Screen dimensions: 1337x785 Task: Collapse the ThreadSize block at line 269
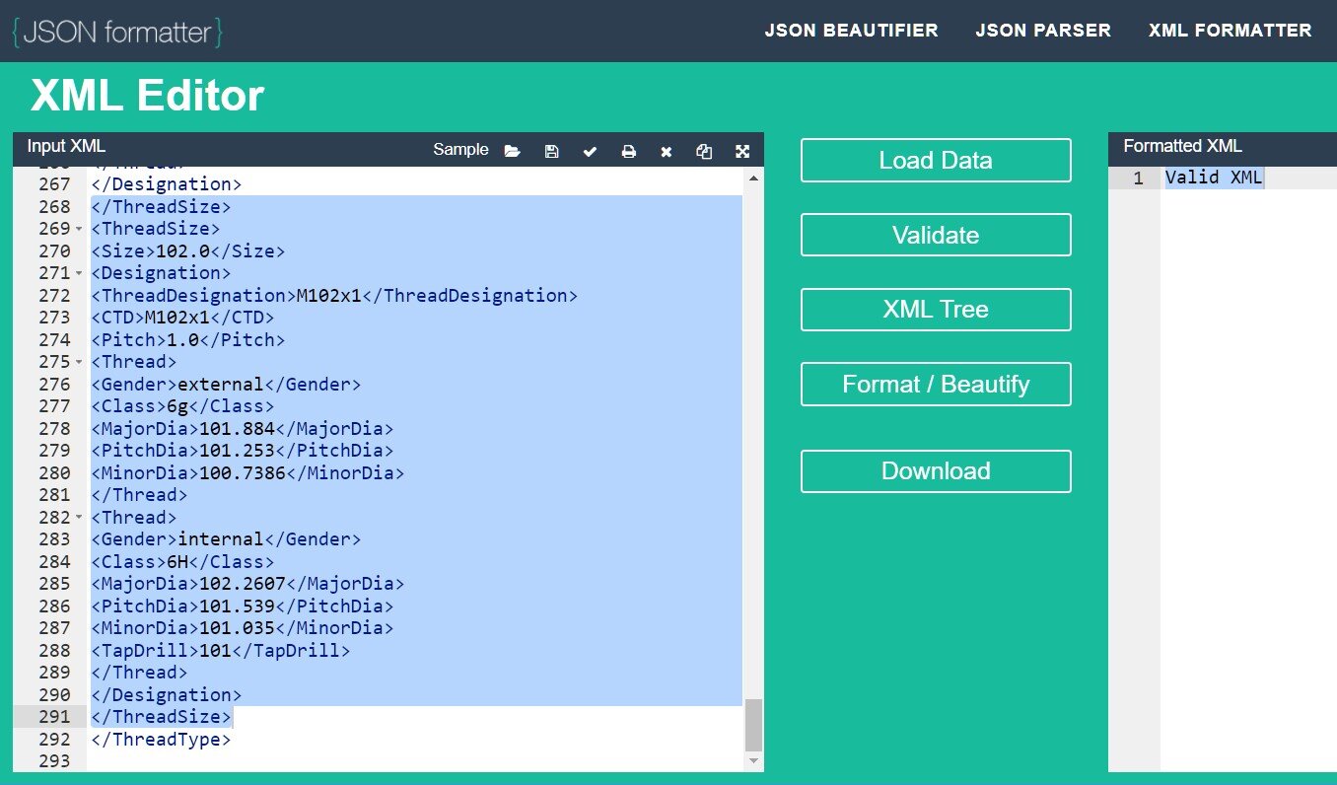tap(79, 229)
